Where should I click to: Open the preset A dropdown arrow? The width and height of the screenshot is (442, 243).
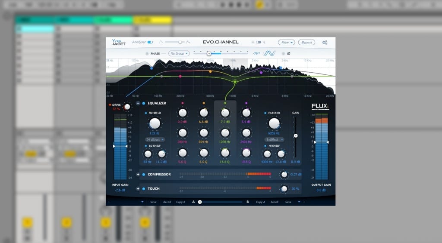click(x=142, y=202)
